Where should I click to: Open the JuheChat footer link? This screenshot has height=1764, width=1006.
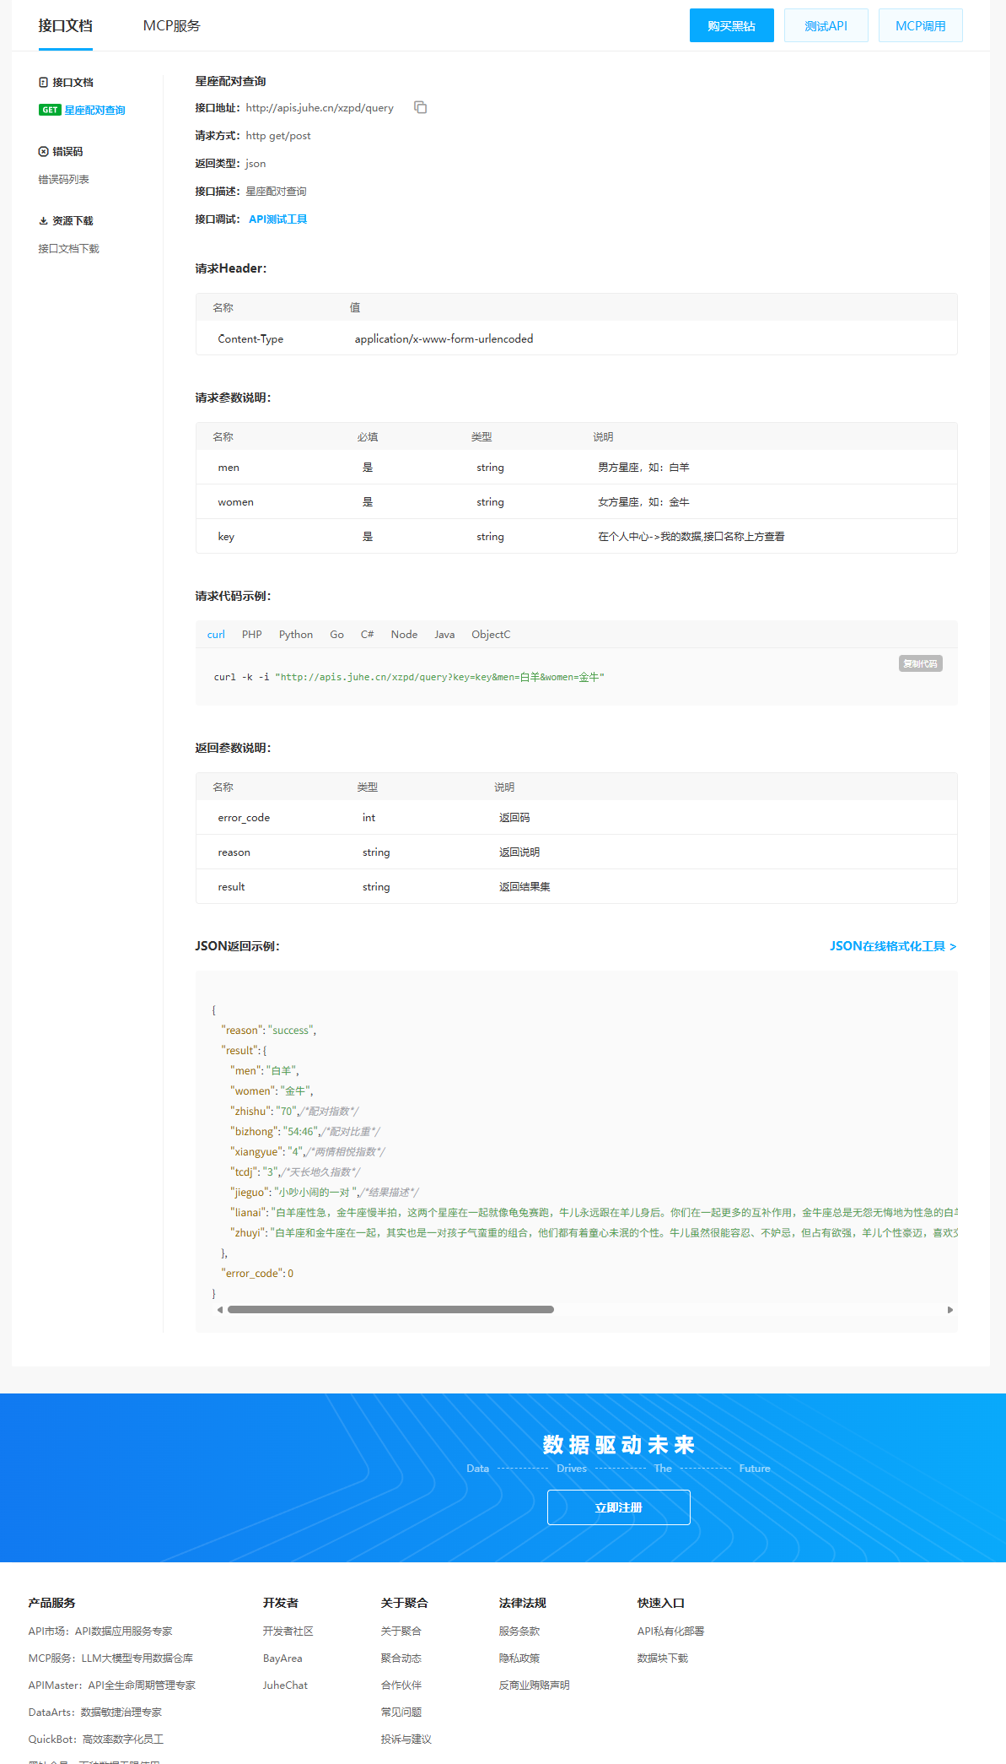click(x=285, y=1686)
